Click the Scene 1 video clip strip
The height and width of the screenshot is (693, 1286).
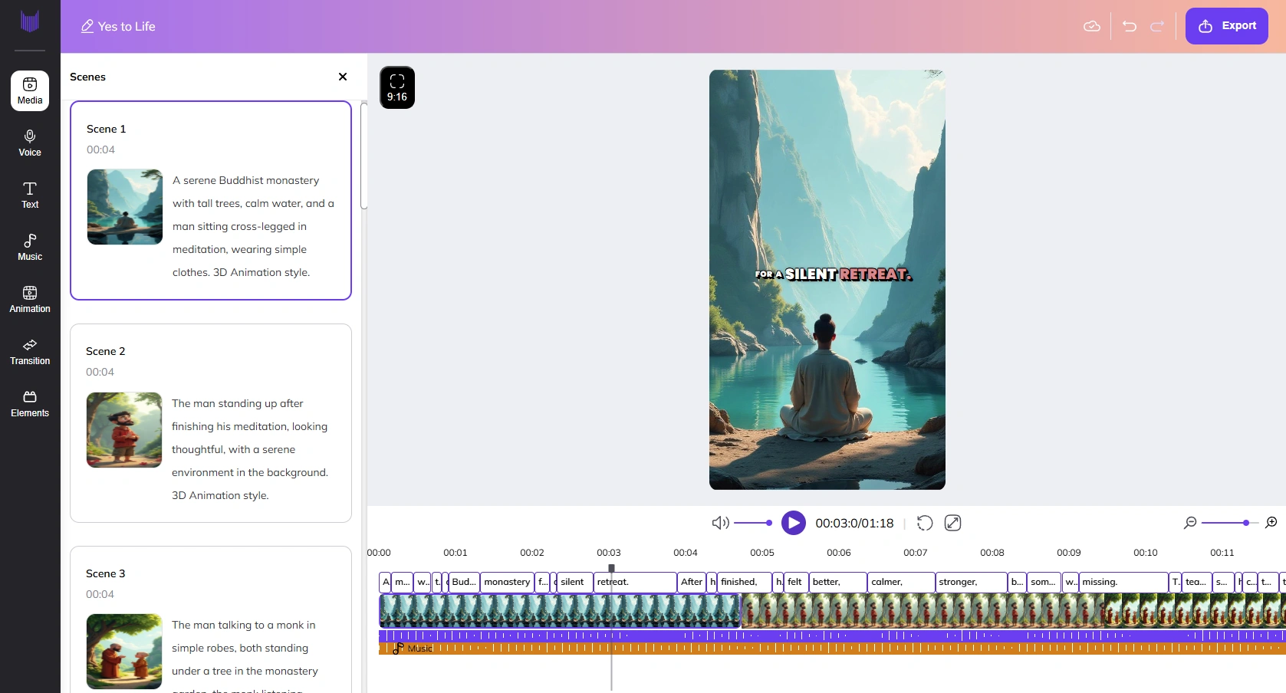pos(560,611)
